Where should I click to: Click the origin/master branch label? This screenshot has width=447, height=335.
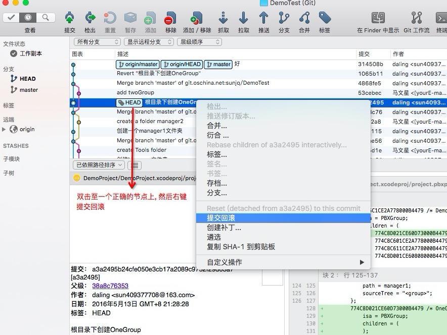(x=138, y=64)
